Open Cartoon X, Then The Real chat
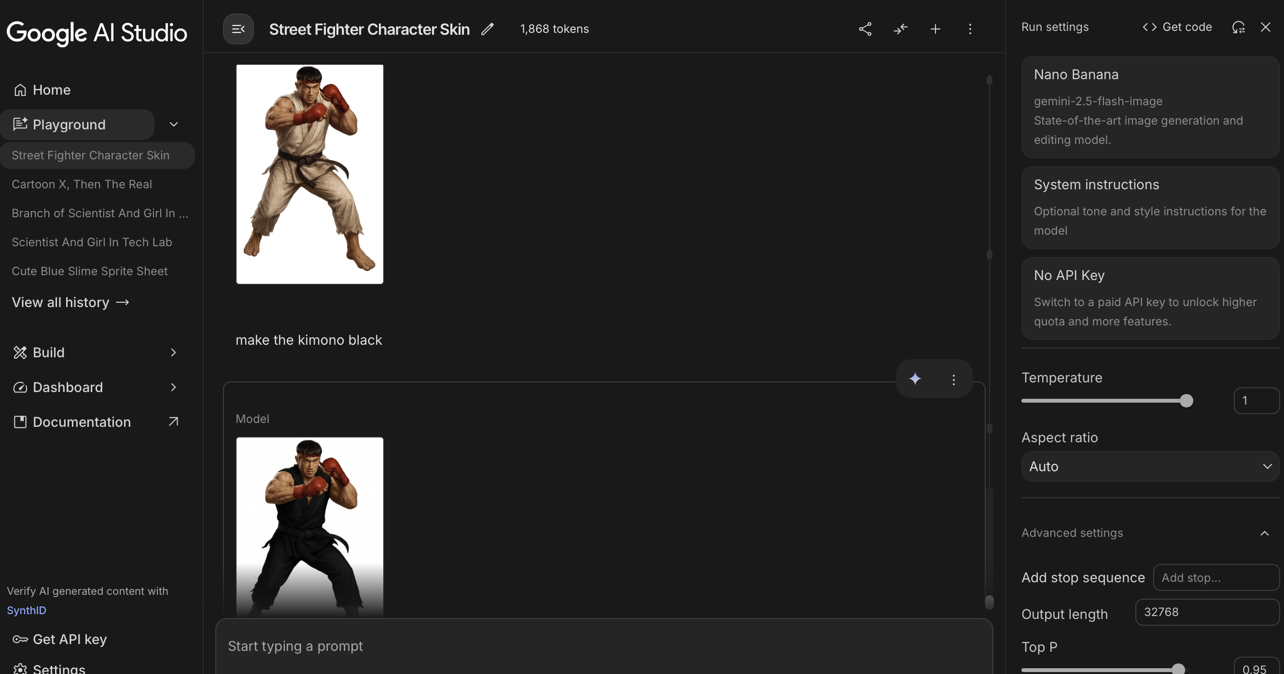This screenshot has height=674, width=1284. 82,184
